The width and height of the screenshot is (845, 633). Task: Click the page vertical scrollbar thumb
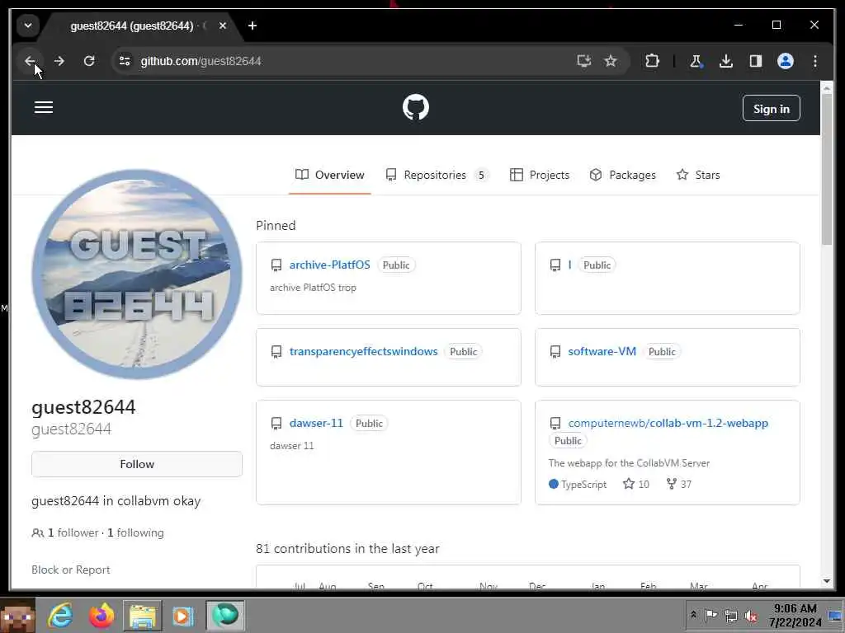pos(827,171)
